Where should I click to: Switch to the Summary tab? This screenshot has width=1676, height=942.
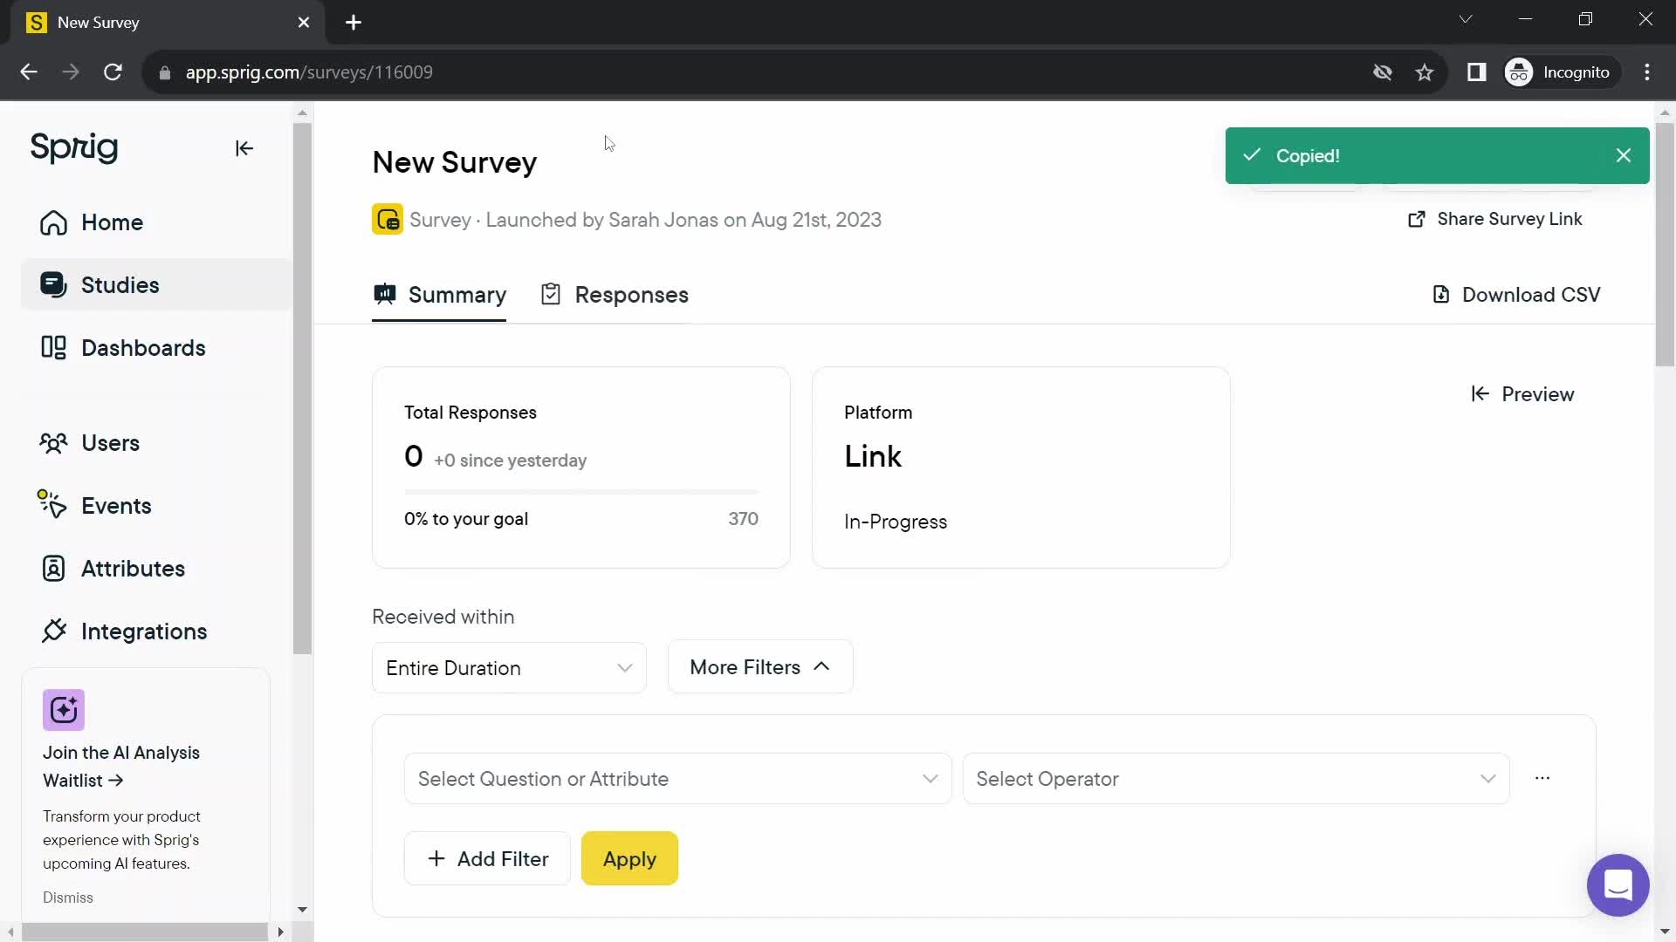[x=439, y=296]
